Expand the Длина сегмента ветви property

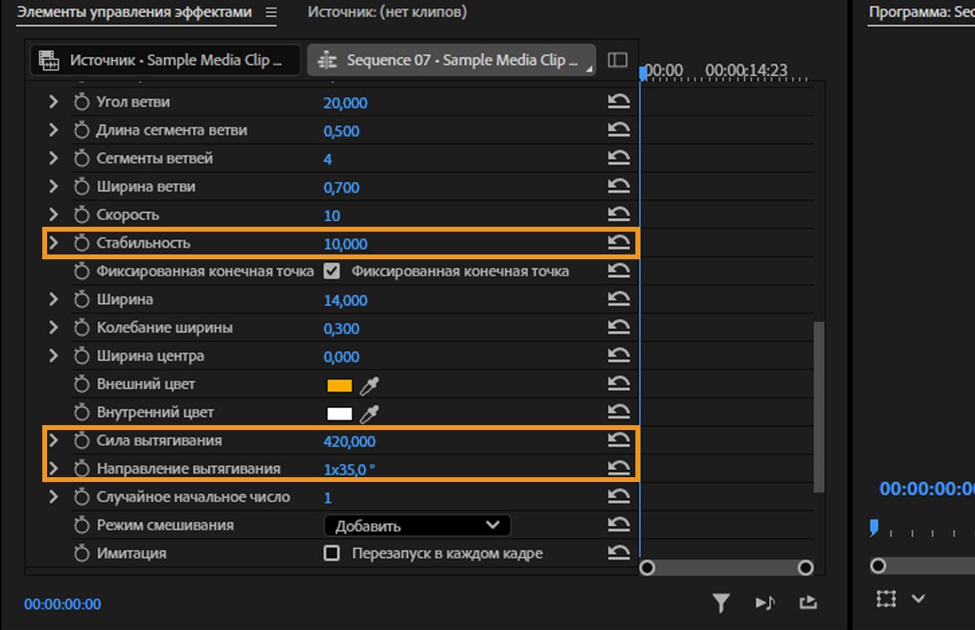[54, 130]
